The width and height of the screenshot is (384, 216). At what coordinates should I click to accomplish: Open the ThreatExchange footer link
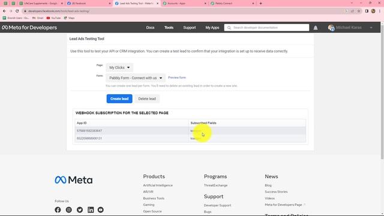tap(215, 185)
